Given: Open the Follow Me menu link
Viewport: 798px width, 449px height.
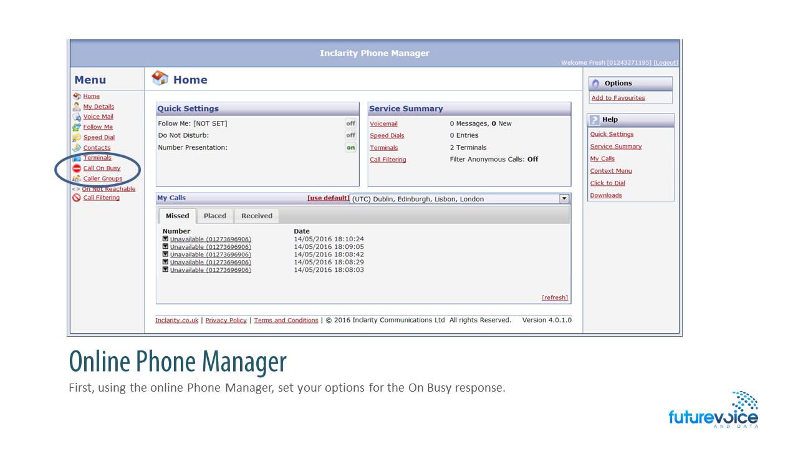Looking at the screenshot, I should click(98, 127).
